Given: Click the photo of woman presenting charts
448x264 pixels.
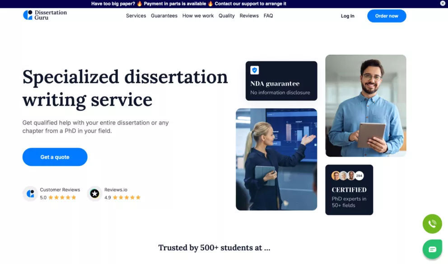Looking at the screenshot, I should click(x=276, y=159).
